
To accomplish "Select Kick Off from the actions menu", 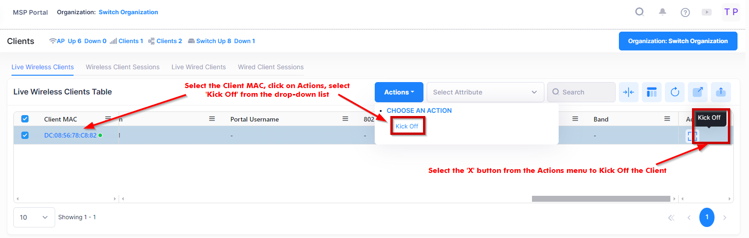I will coord(407,126).
